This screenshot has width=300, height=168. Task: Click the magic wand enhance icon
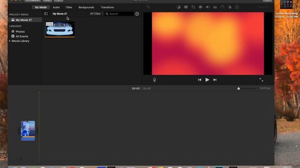(148, 7)
